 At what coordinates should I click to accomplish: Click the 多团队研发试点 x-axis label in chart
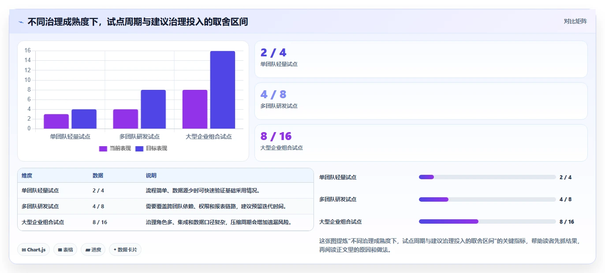click(x=139, y=136)
